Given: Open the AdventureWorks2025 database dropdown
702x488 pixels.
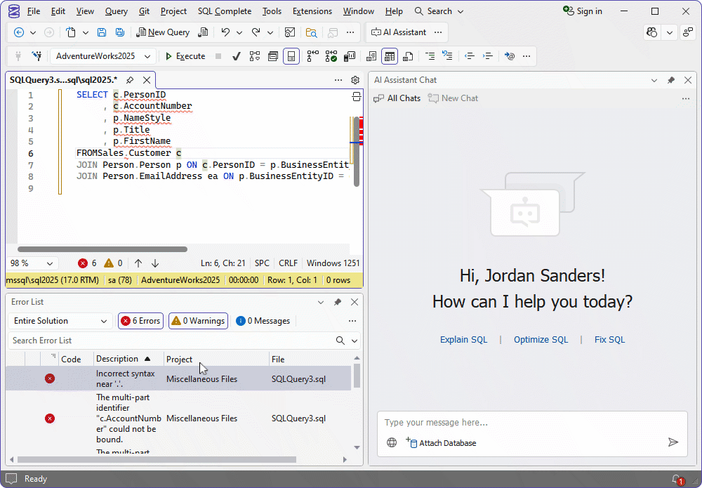Looking at the screenshot, I should click(x=103, y=56).
